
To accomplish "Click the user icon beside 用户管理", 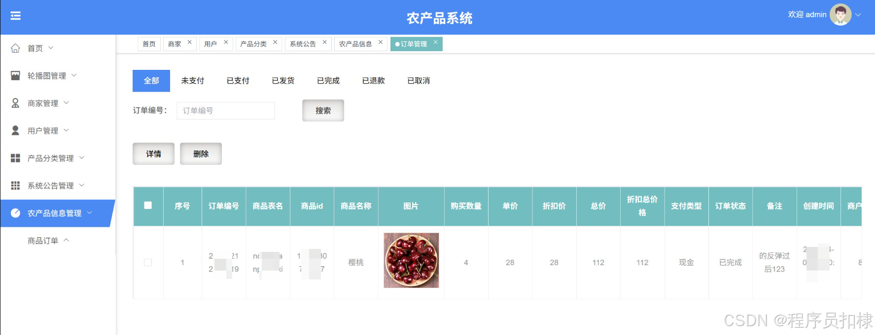I will click(15, 130).
